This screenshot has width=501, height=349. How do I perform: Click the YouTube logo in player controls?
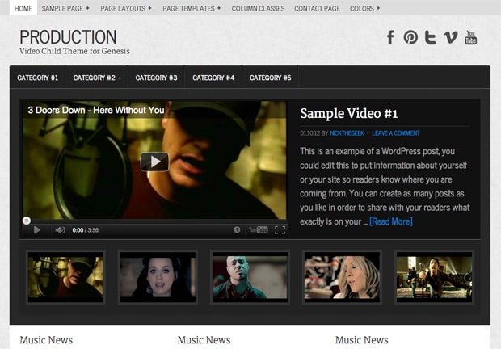pyautogui.click(x=258, y=230)
